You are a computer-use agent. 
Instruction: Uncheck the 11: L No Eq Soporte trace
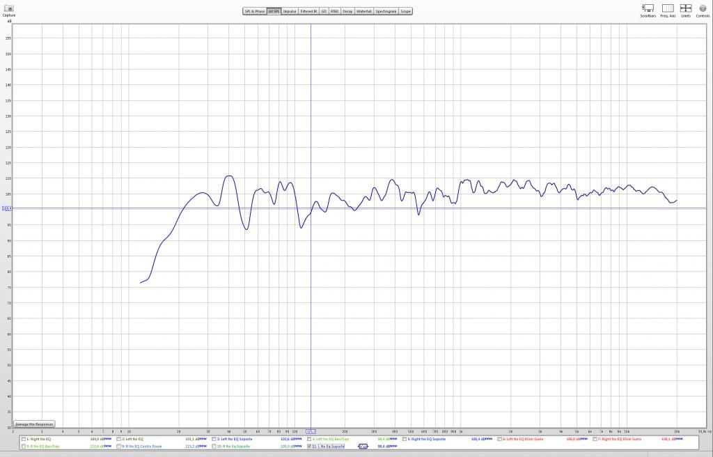[x=309, y=447]
